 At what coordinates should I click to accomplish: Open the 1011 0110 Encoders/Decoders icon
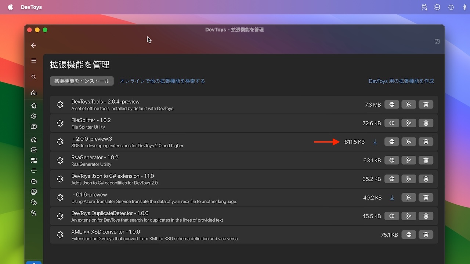click(x=34, y=160)
